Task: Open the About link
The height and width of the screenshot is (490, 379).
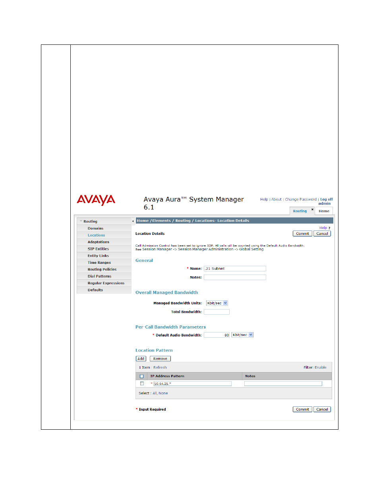Action: 276,200
